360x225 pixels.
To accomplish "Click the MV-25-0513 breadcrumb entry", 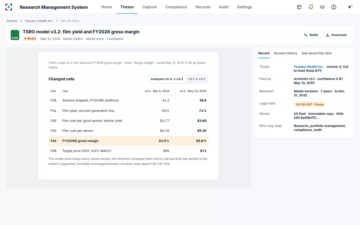I will (70, 21).
